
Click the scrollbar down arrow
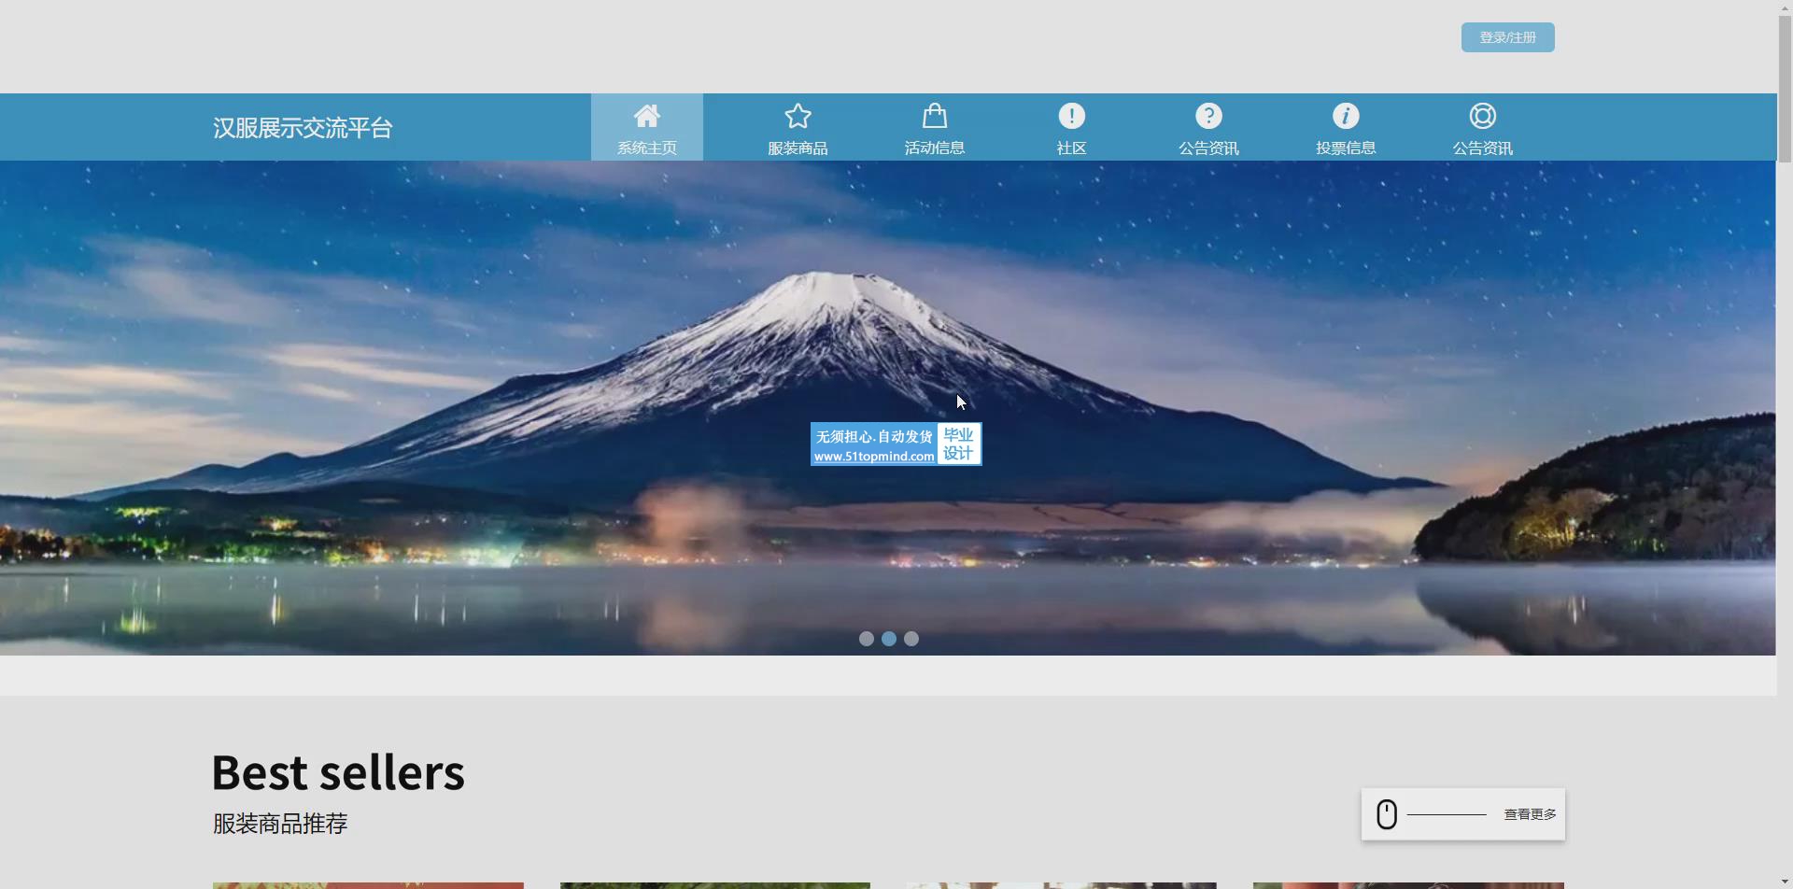1785,881
